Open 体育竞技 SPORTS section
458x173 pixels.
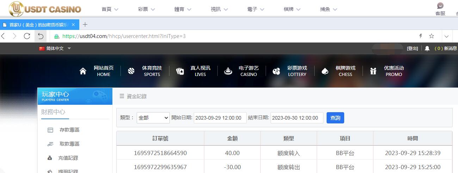pos(152,71)
